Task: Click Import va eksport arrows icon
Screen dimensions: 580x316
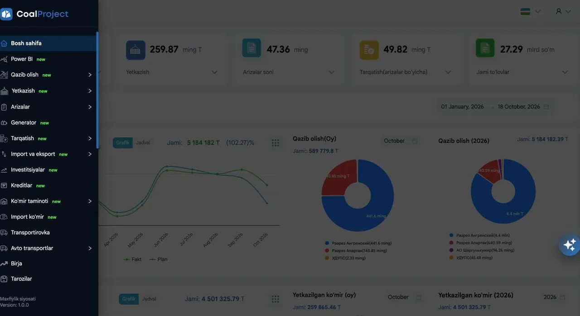Action: tap(4, 154)
